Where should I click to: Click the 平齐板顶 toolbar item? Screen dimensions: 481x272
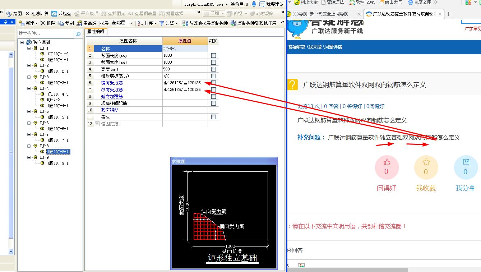[x=86, y=13]
